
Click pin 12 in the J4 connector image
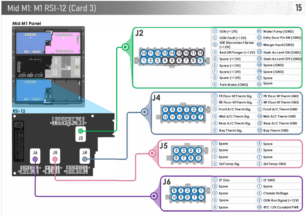pos(165,117)
